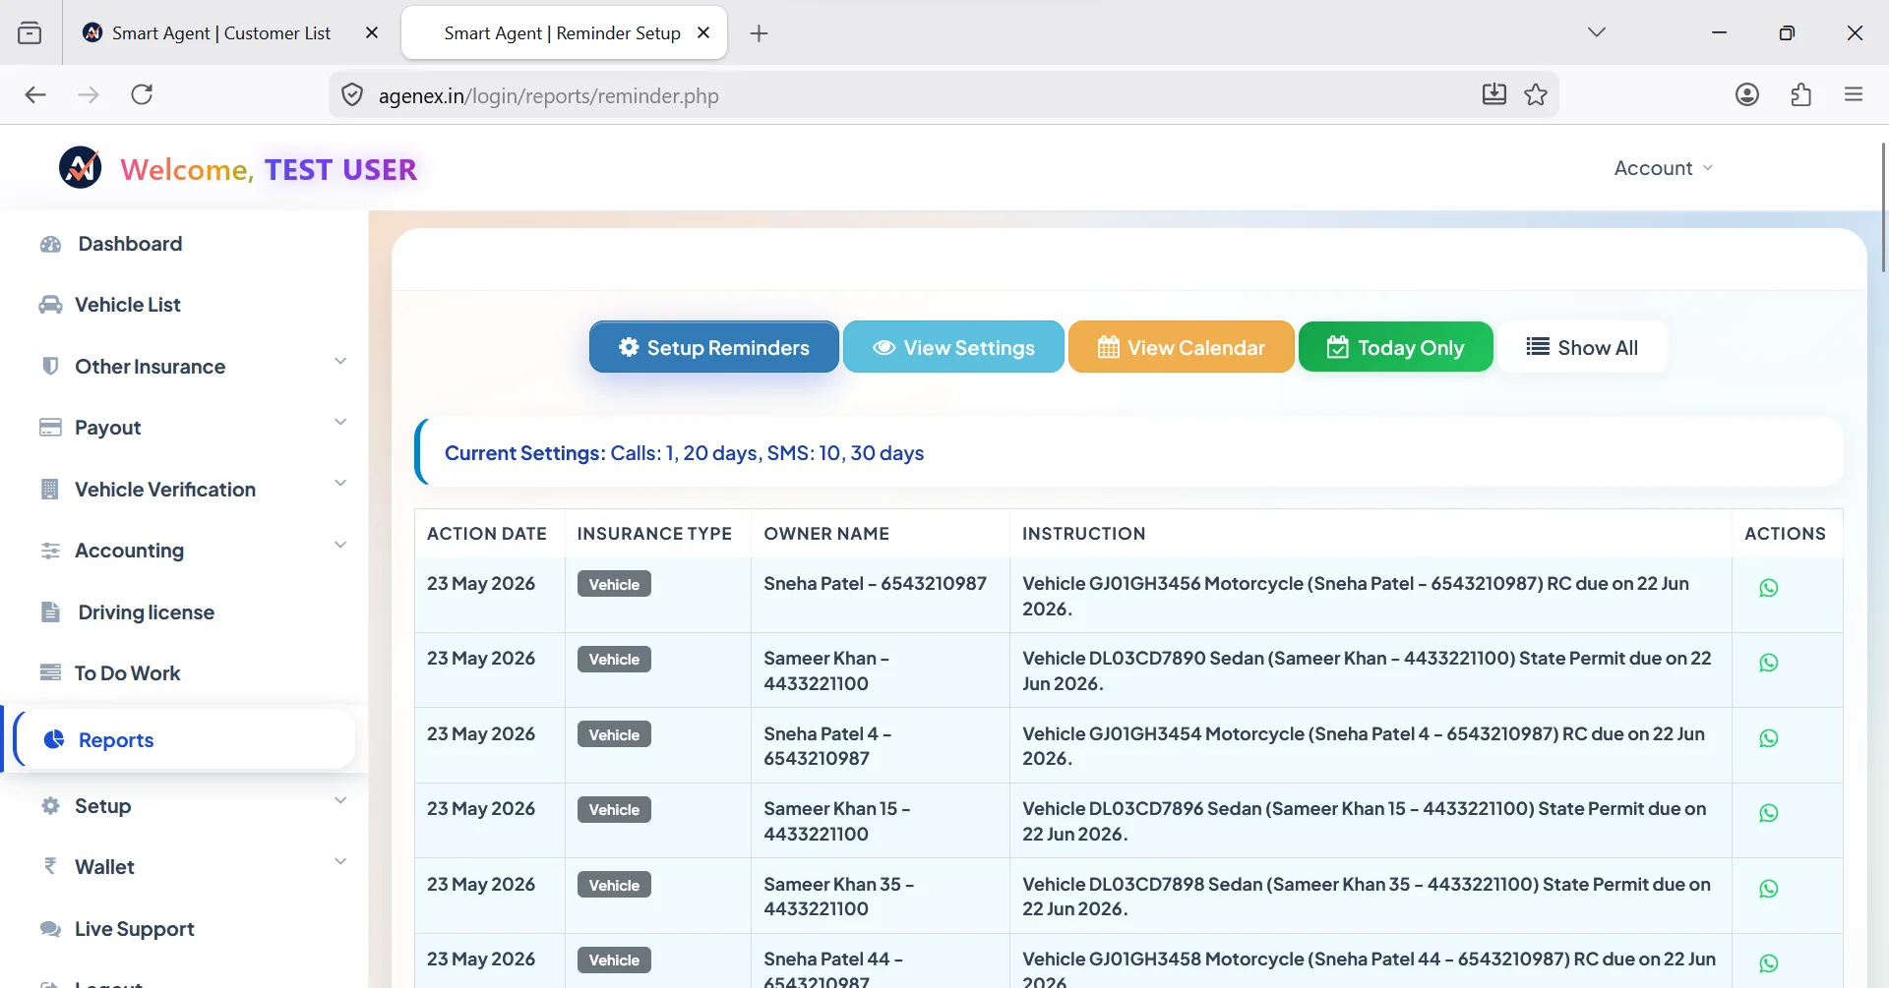This screenshot has height=988, width=1889.
Task: Open WhatsApp for Sneha Patel – 6543210987 row
Action: tap(1768, 588)
